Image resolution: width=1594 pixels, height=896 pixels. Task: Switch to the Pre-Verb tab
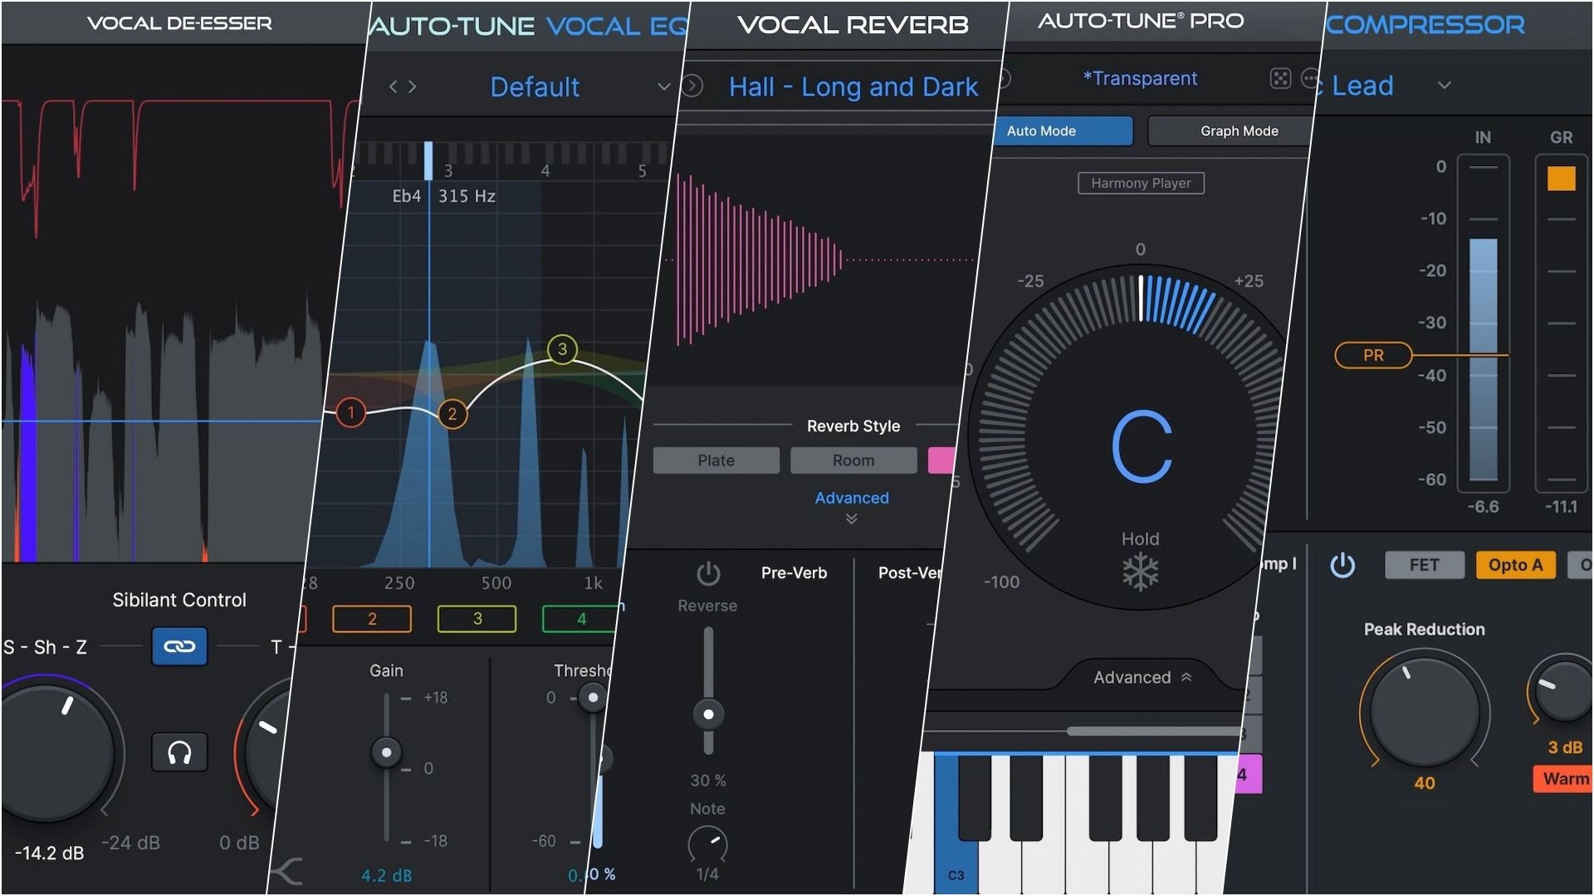pos(794,572)
